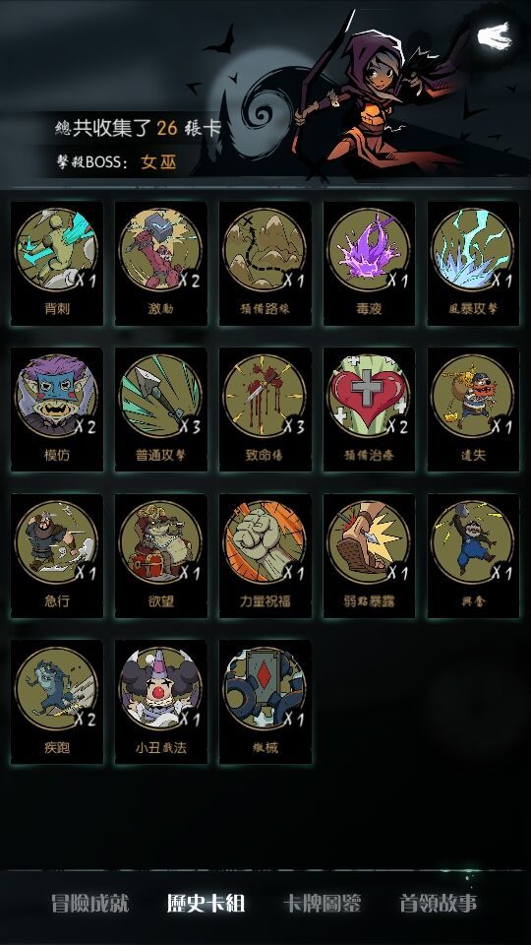Viewport: 531px width, 945px height.
Task: Tap the red heart healing card
Action: [369, 409]
